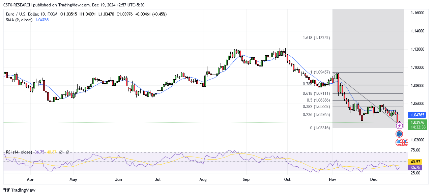Select the SMA (9, close) indicator legend
Screen dimensions: 432x196
tap(19, 20)
